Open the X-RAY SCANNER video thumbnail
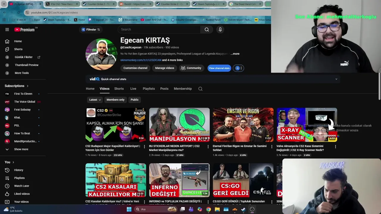 point(307,125)
